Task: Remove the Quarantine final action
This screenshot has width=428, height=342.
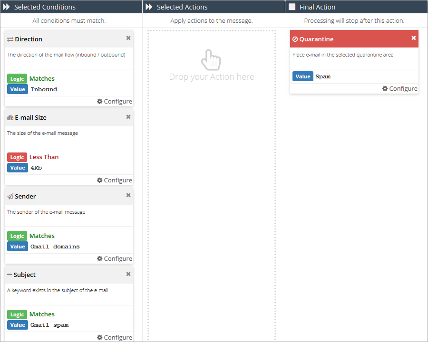Action: (413, 38)
